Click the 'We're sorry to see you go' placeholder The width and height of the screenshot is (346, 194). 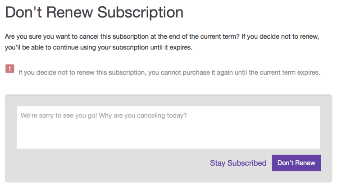[x=59, y=116]
